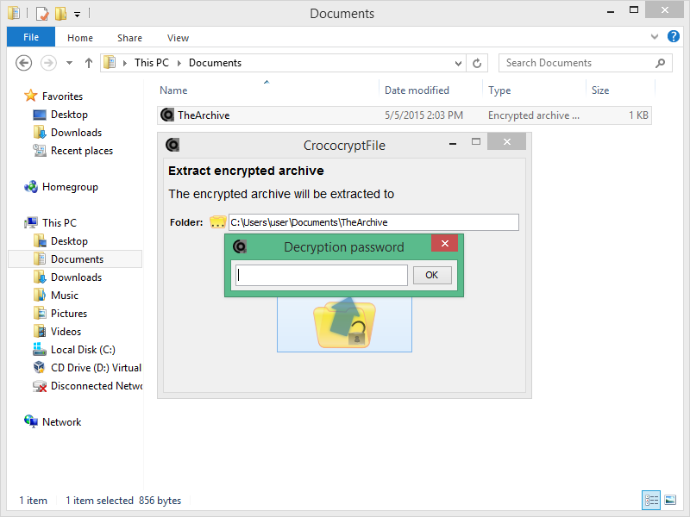Expand the This PC tree node
This screenshot has height=517, width=690.
coord(19,223)
